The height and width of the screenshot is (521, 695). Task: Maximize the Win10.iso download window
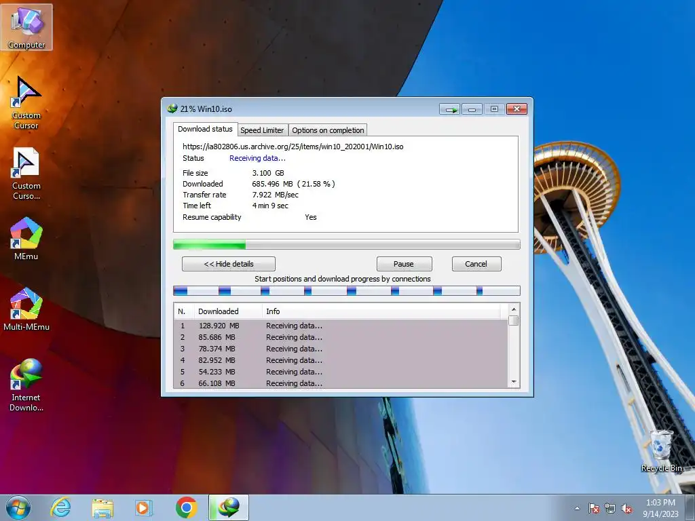click(494, 109)
